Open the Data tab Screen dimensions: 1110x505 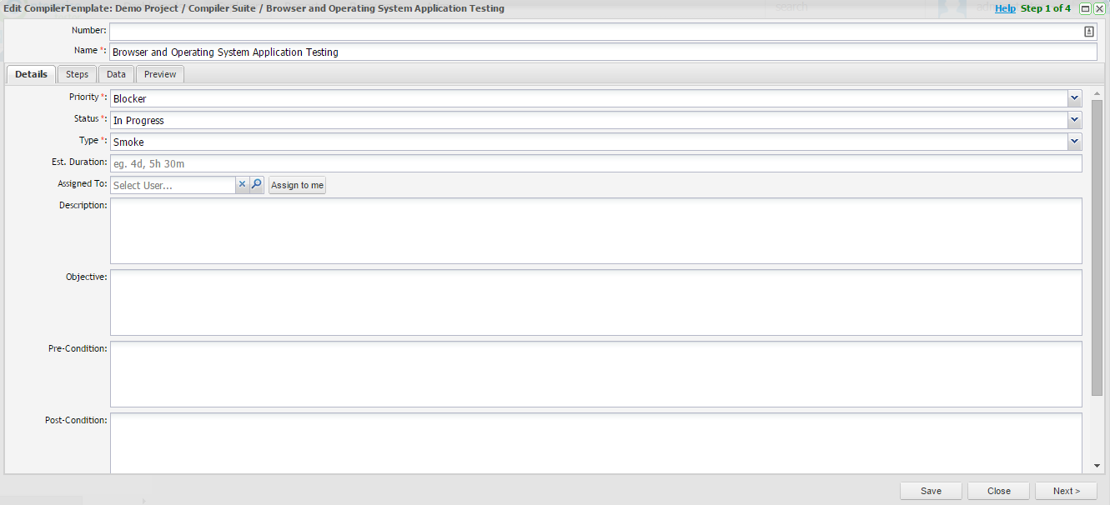pyautogui.click(x=116, y=74)
